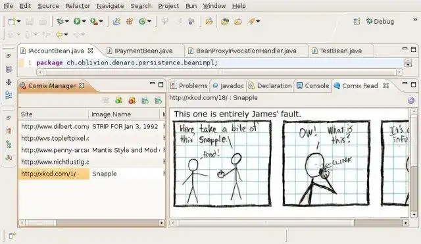The image size is (421, 244).
Task: Open the Navigate menu
Action: tap(110, 6)
